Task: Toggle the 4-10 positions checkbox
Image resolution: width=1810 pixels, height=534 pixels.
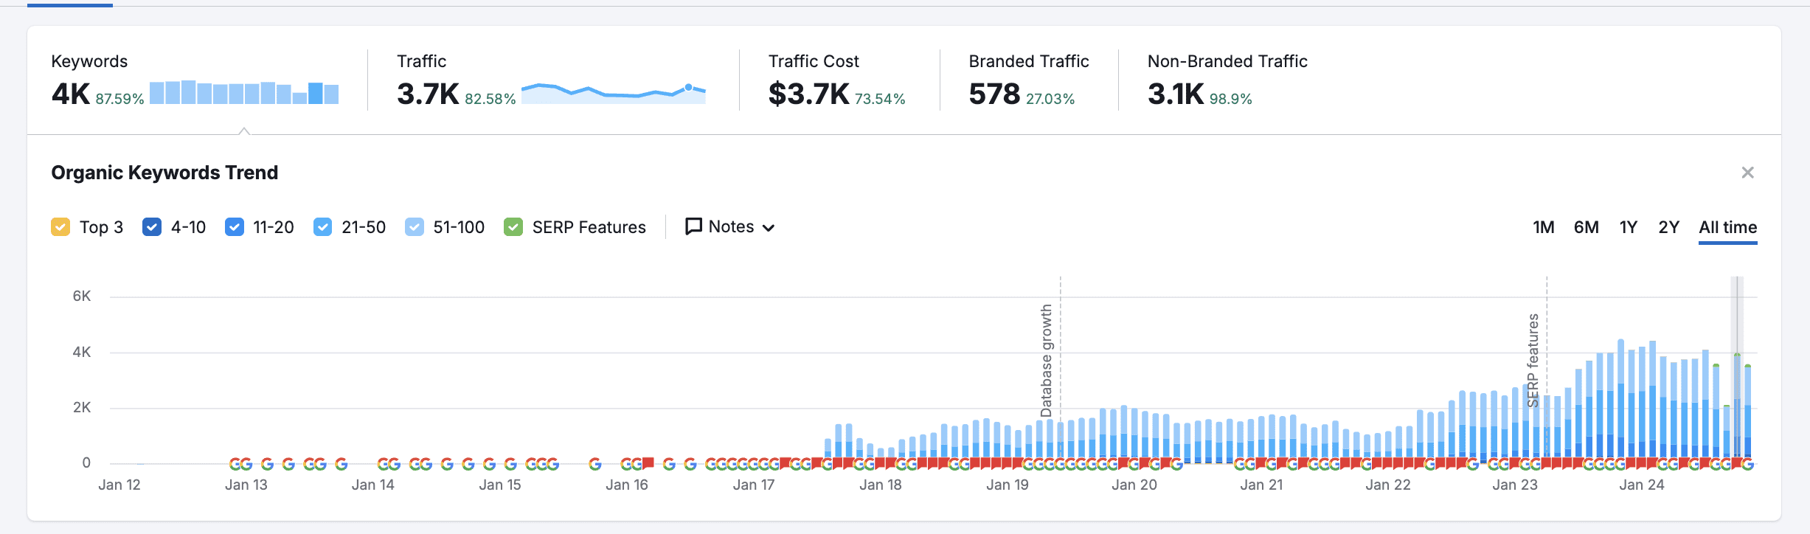Action: click(x=152, y=227)
